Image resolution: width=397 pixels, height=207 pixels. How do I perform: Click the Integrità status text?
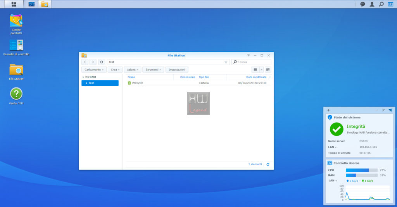pos(356,127)
